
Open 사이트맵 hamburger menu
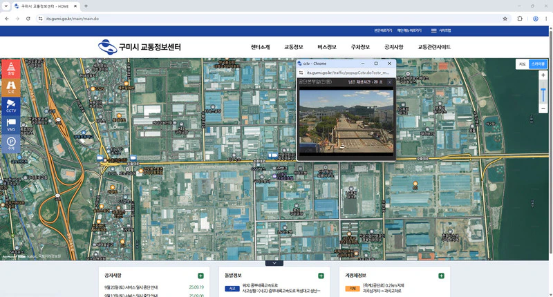[x=441, y=30]
